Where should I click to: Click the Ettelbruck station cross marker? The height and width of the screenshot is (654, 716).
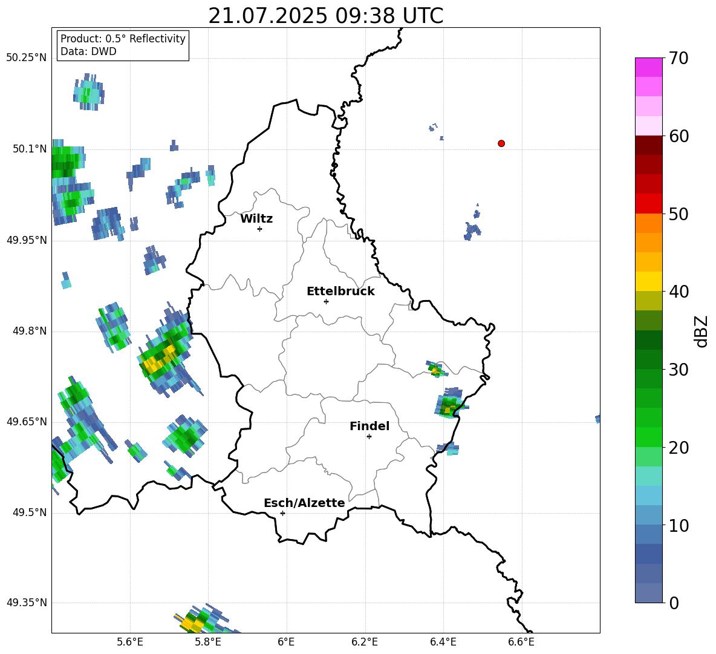point(326,301)
